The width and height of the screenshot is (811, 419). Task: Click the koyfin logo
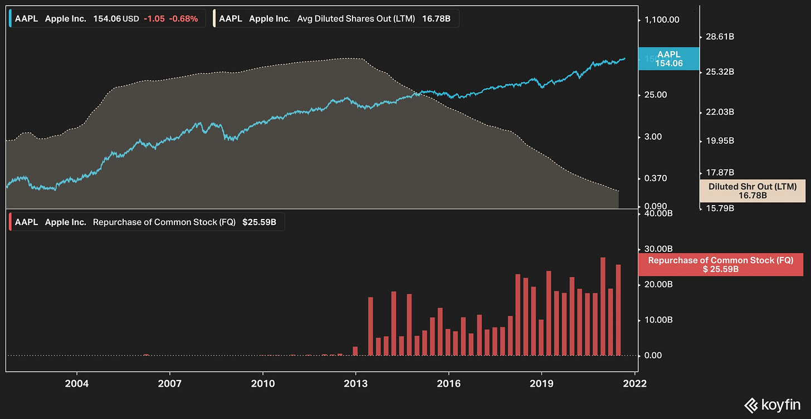pyautogui.click(x=773, y=405)
